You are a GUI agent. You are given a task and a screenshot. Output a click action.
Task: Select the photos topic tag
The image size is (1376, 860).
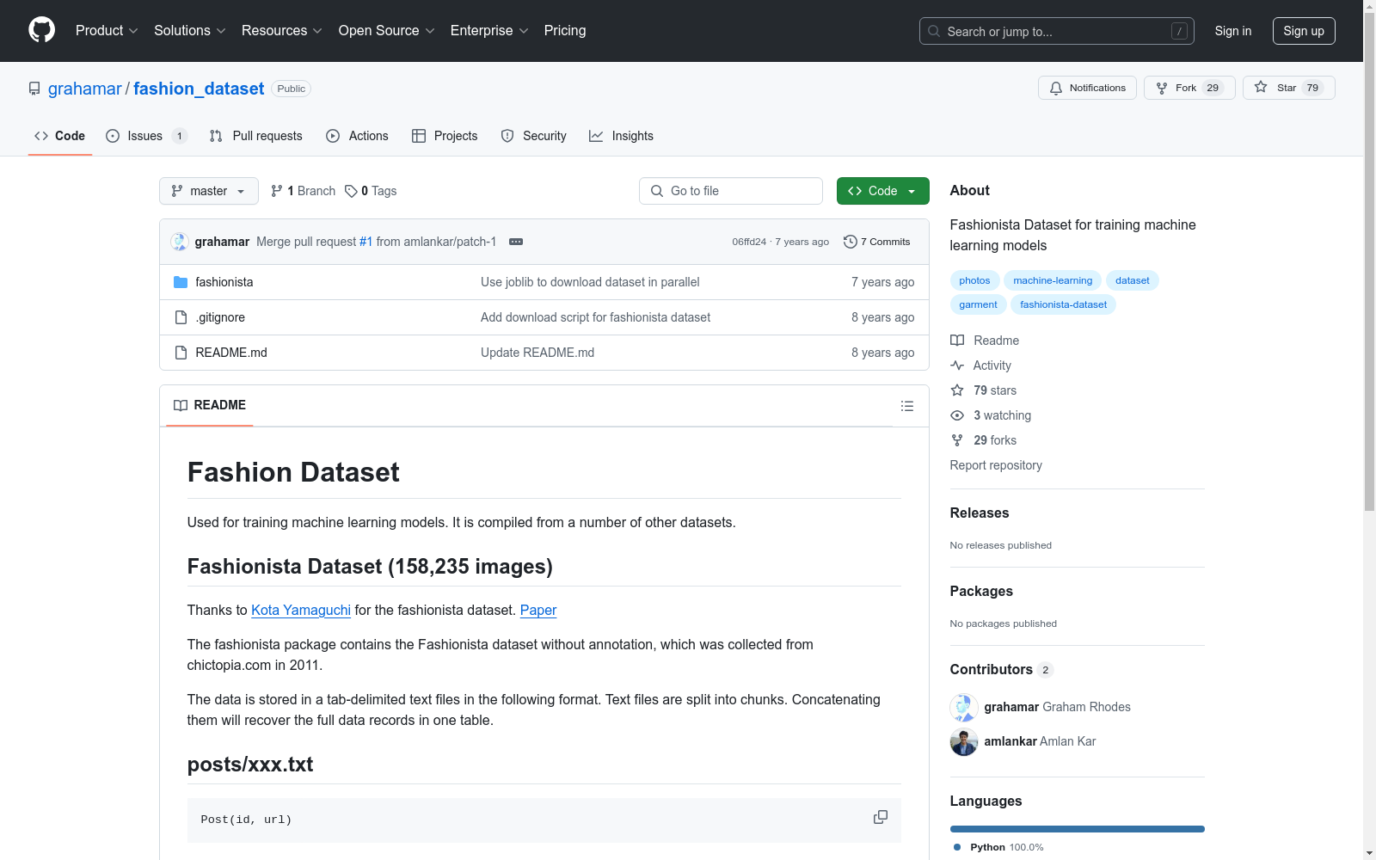974,280
